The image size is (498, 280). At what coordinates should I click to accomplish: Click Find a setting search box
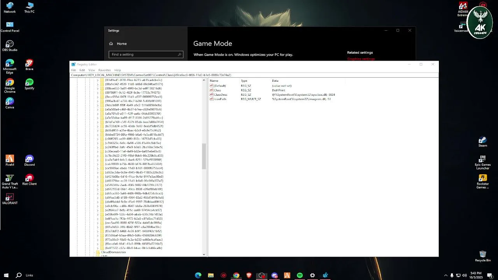coord(146,54)
